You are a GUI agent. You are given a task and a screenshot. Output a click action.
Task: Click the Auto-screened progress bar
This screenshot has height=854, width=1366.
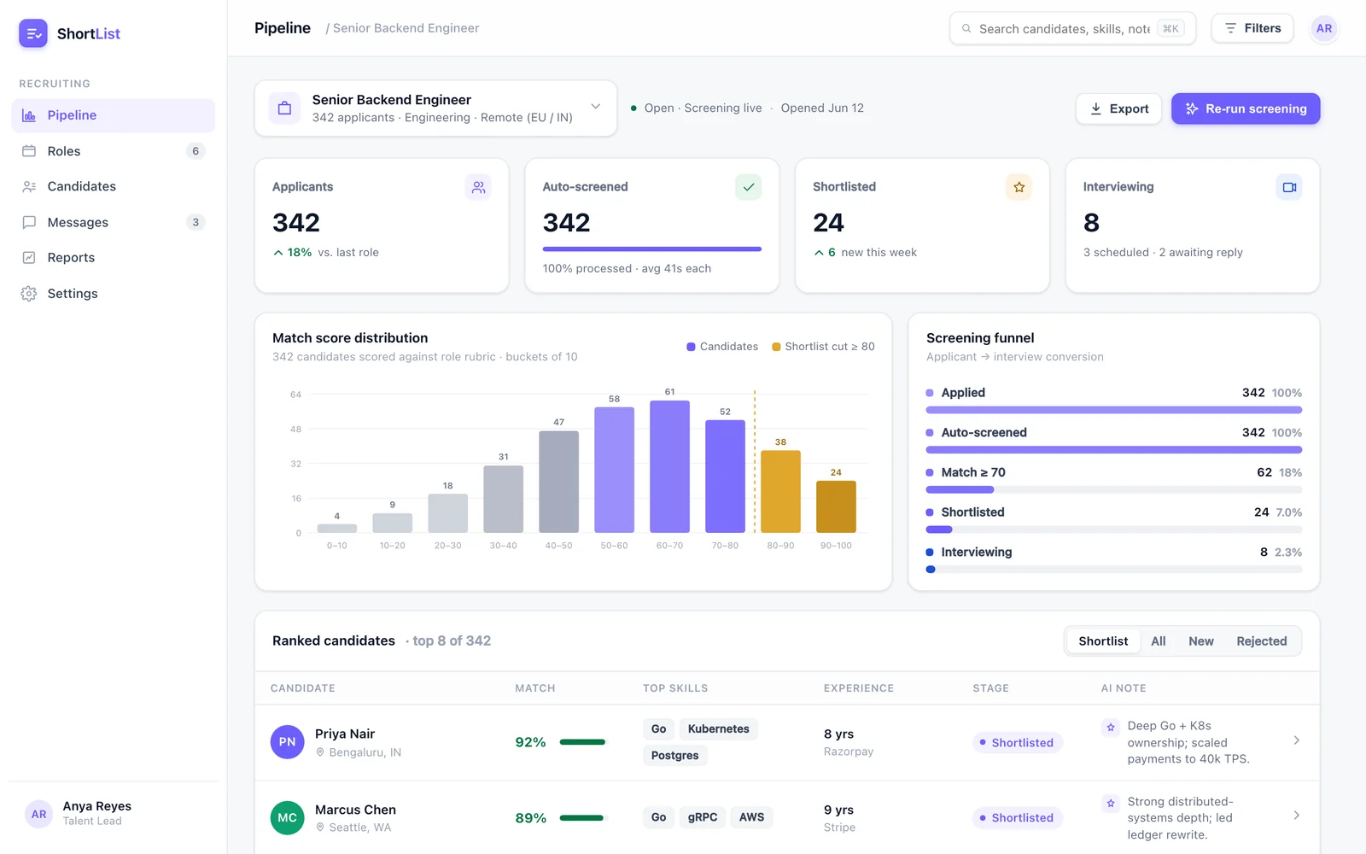pyautogui.click(x=652, y=249)
